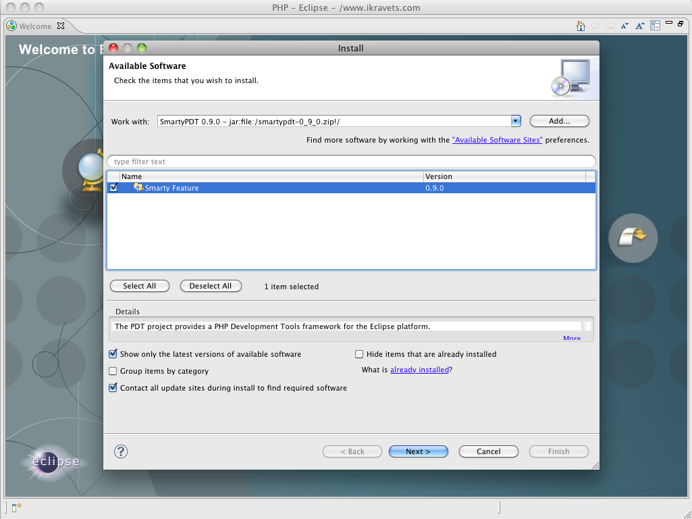Close the Welcome tab

coord(61,26)
